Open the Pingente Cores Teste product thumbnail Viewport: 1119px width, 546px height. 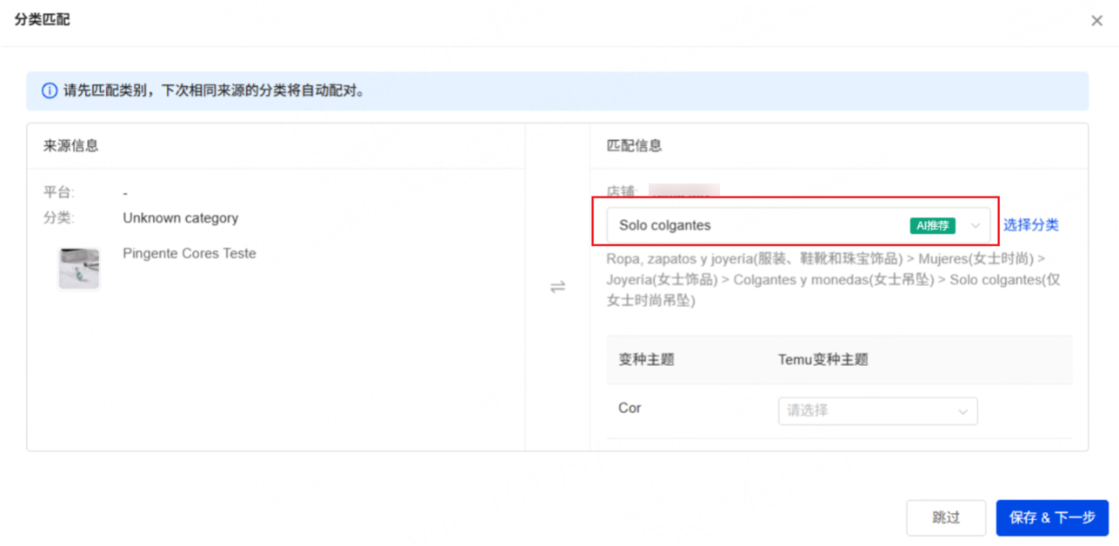[79, 268]
